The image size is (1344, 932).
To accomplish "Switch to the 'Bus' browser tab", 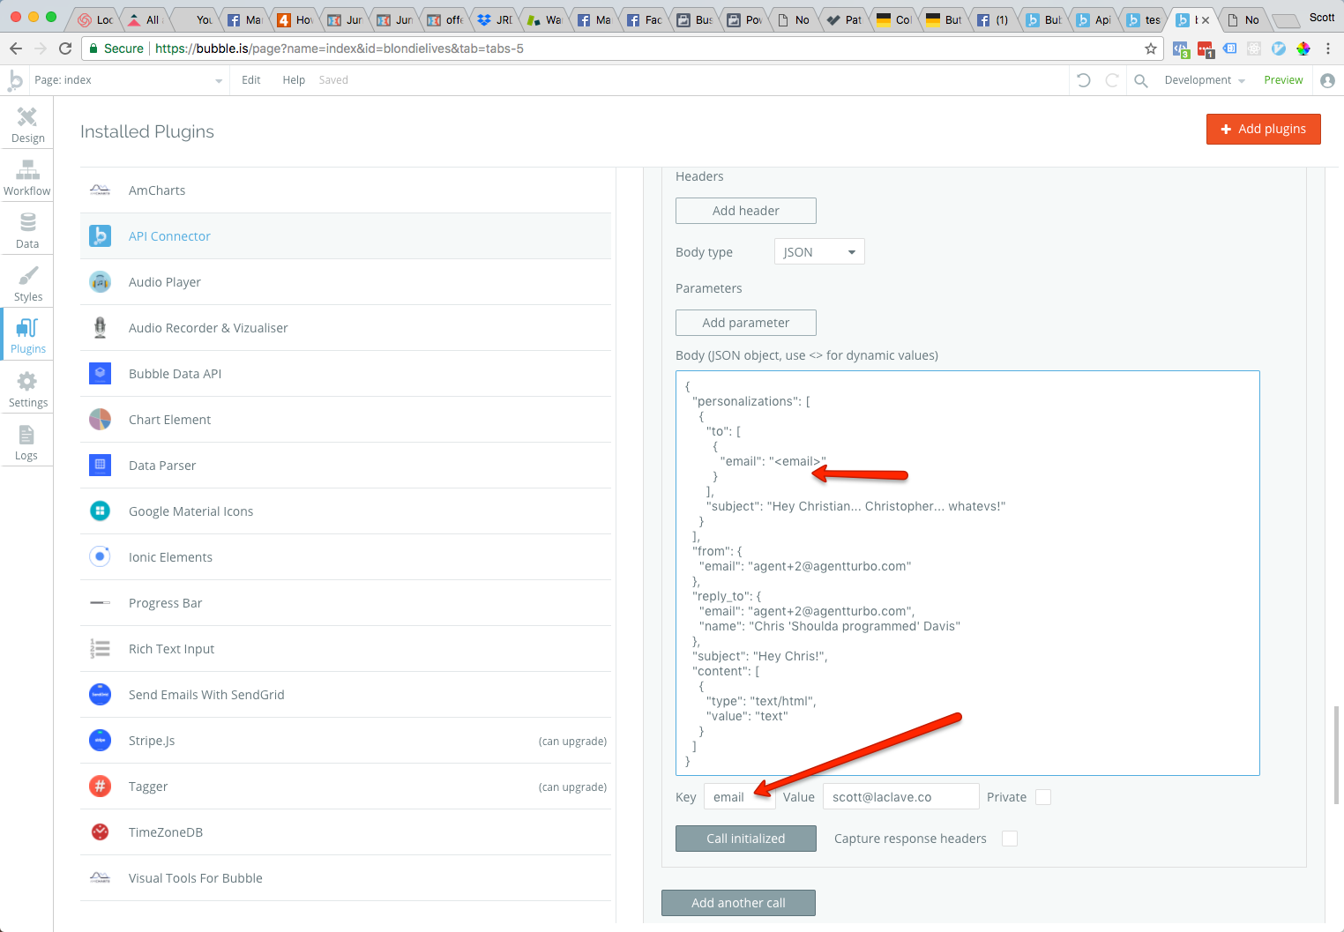I will click(x=695, y=19).
